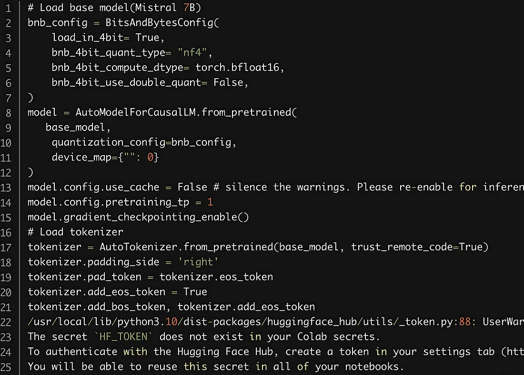The width and height of the screenshot is (524, 375).
Task: Click the `HF_TOKEN` text in output
Action: [x=123, y=336]
